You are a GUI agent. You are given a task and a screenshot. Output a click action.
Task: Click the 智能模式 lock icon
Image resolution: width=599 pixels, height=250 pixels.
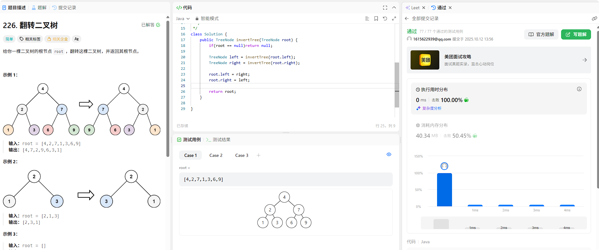click(x=197, y=18)
